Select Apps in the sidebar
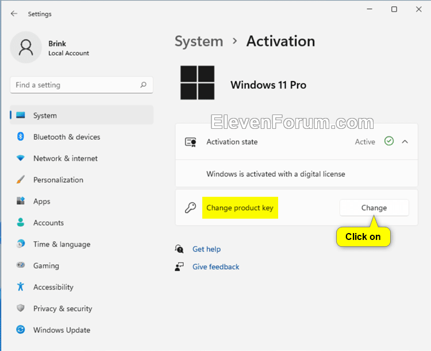431x351 pixels. (82, 201)
